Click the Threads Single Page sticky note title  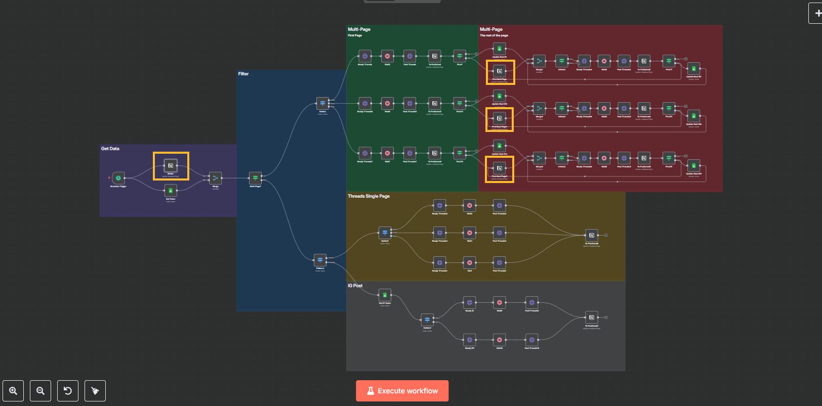(368, 196)
